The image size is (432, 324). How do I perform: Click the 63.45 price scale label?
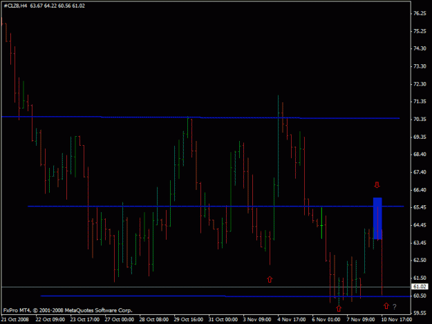(x=420, y=242)
